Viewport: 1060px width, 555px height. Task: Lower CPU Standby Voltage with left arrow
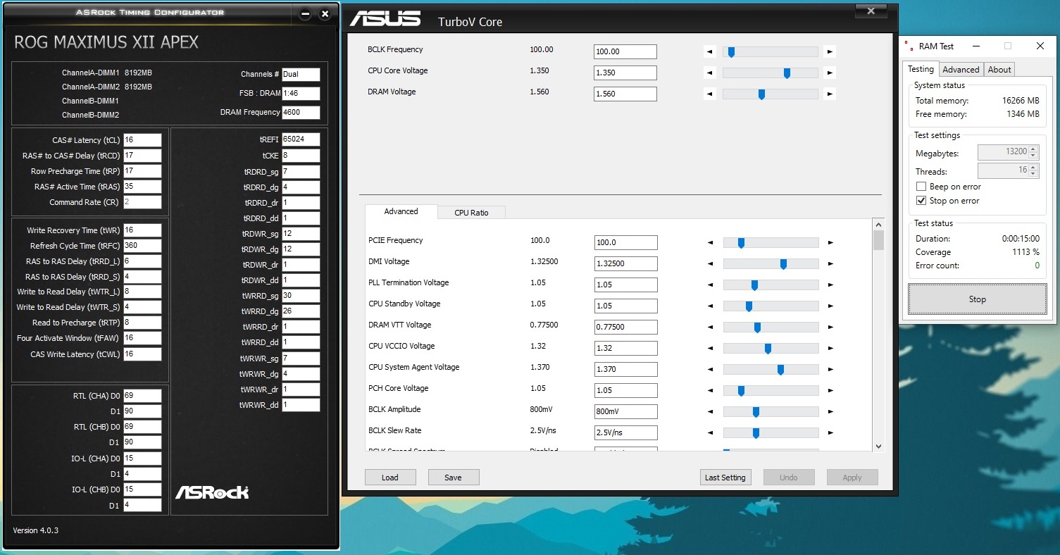point(711,306)
